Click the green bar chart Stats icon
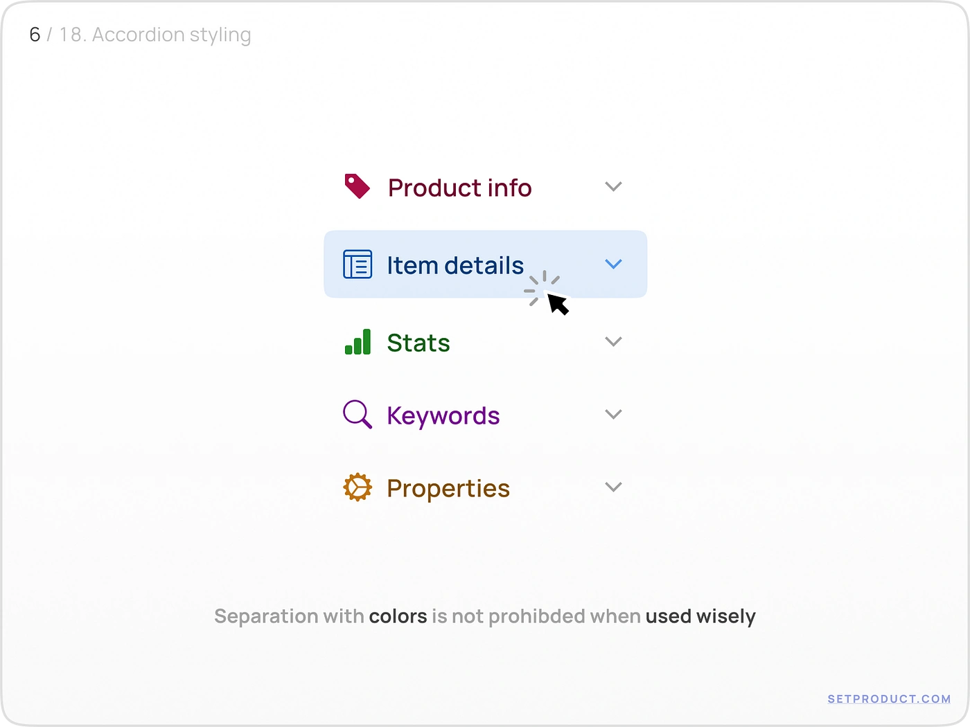This screenshot has width=970, height=727. [358, 342]
